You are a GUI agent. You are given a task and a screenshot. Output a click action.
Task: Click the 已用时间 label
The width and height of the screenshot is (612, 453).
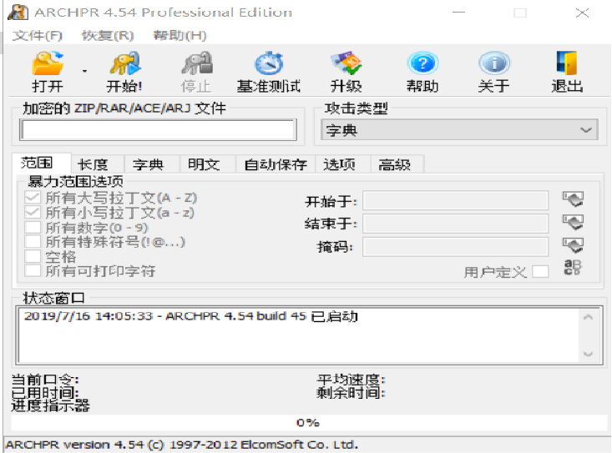point(45,393)
